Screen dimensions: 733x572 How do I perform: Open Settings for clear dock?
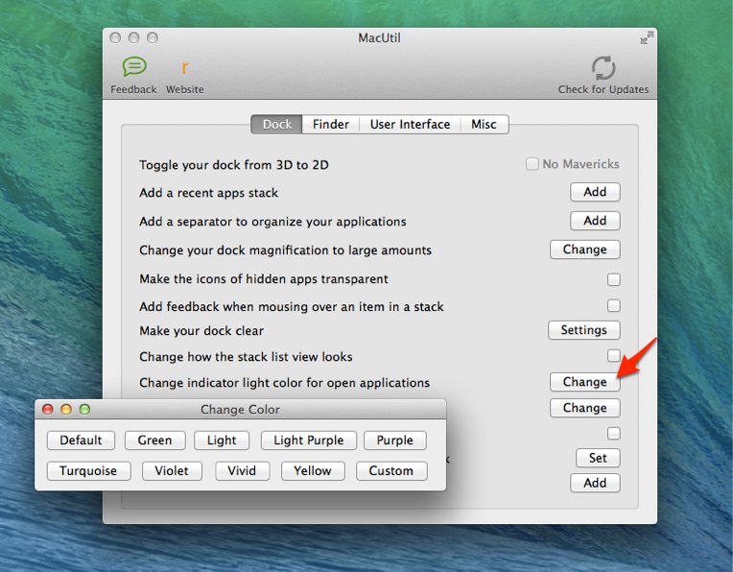[584, 330]
